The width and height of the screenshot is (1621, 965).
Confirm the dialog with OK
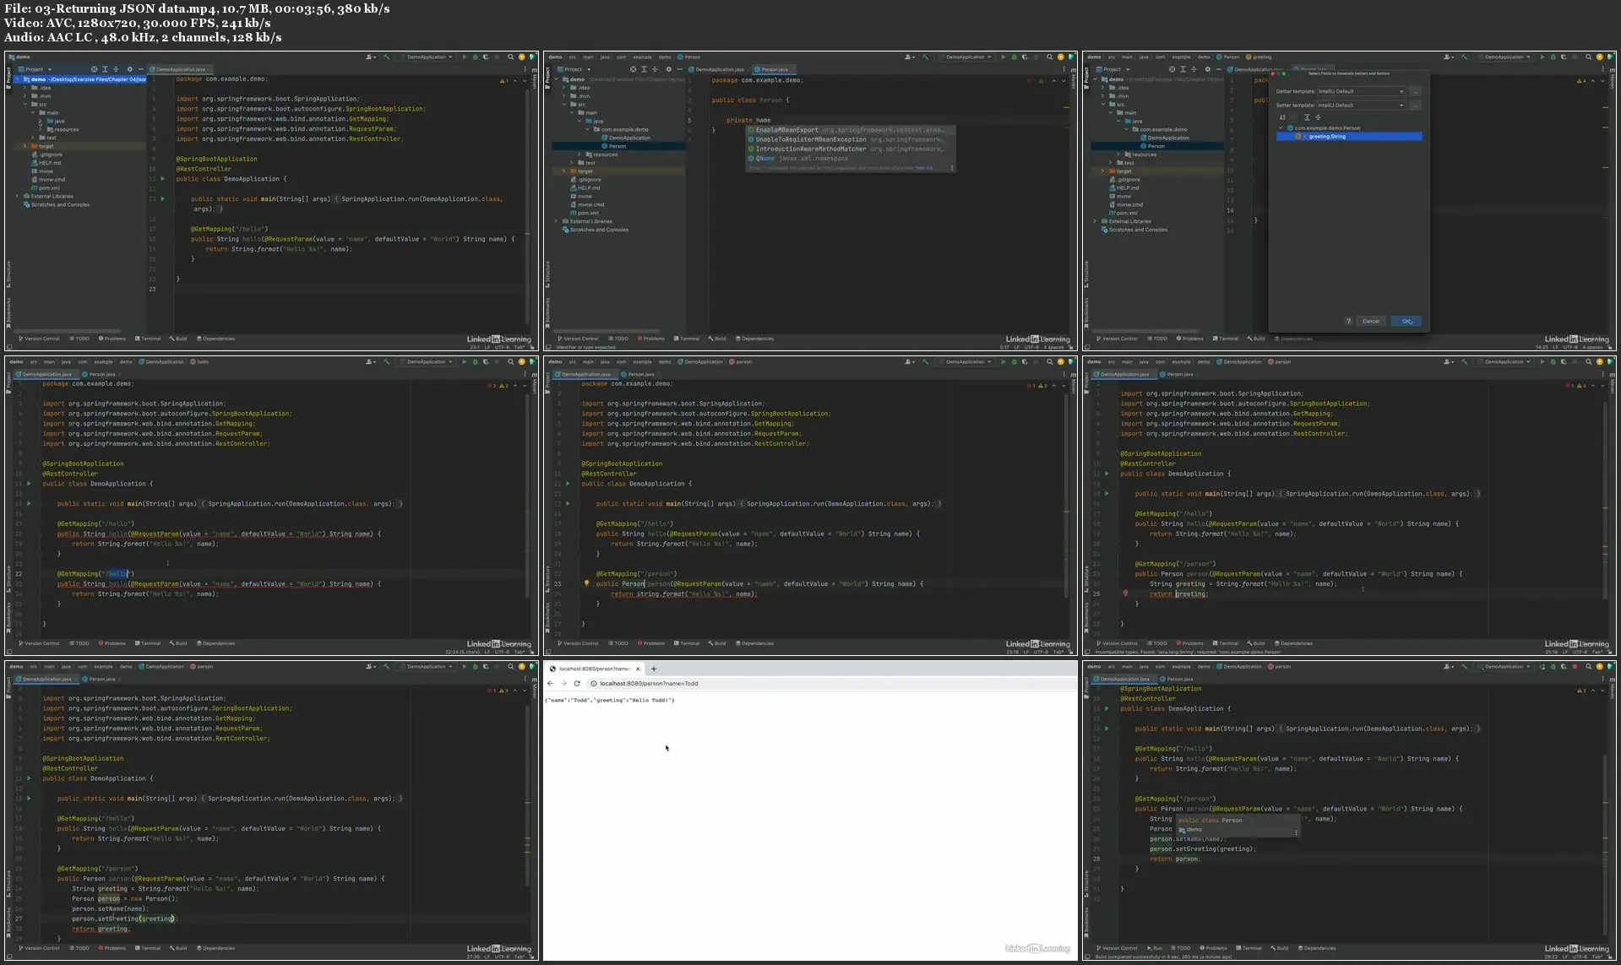(x=1406, y=321)
